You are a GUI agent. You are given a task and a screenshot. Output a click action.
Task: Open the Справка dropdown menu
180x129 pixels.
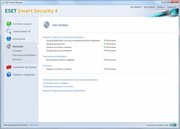171,7
